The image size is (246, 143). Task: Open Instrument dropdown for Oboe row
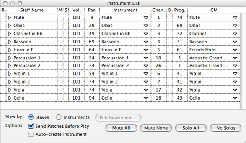(x=146, y=26)
